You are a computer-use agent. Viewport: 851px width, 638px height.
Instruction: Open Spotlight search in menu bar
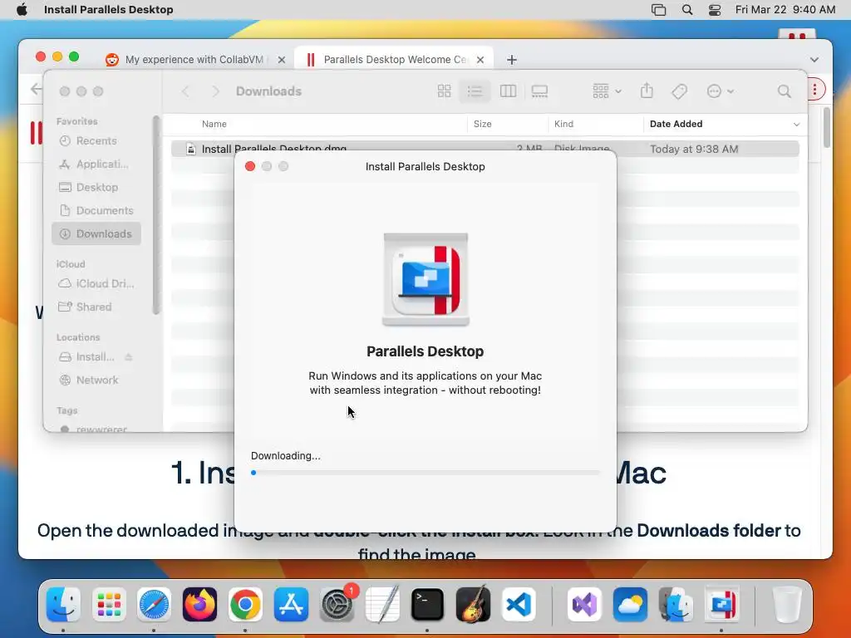(687, 10)
